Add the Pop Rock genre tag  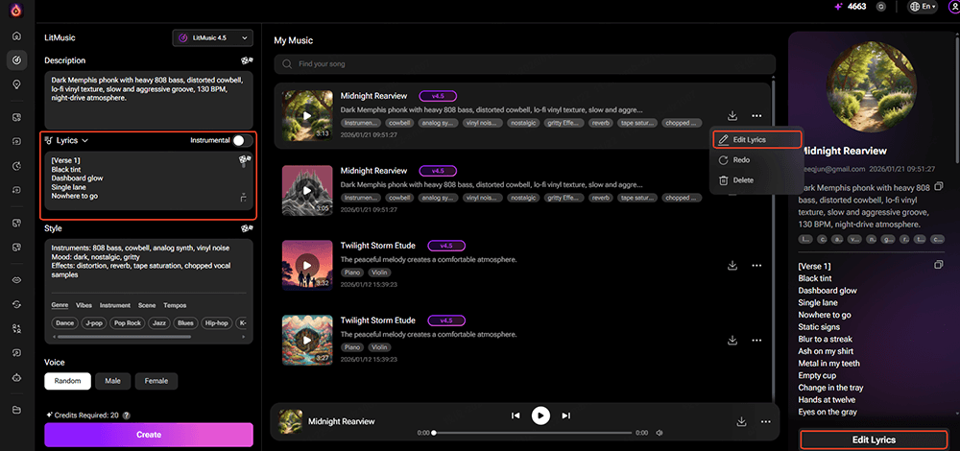127,322
